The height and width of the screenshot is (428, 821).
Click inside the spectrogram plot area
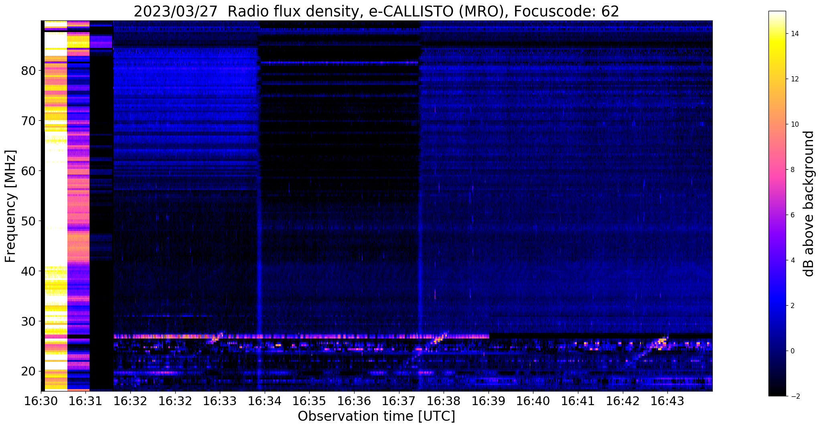[377, 206]
